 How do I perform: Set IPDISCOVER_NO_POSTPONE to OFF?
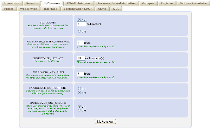(x=79, y=93)
